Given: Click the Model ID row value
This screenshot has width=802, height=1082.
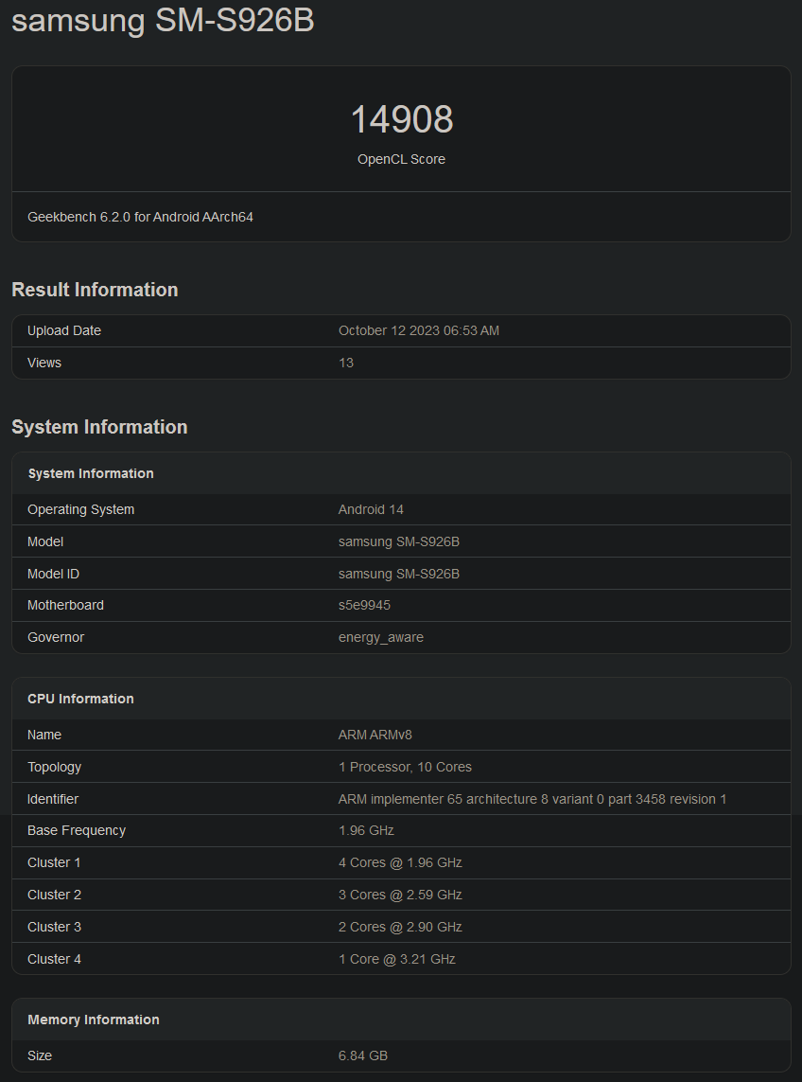Looking at the screenshot, I should coord(398,574).
